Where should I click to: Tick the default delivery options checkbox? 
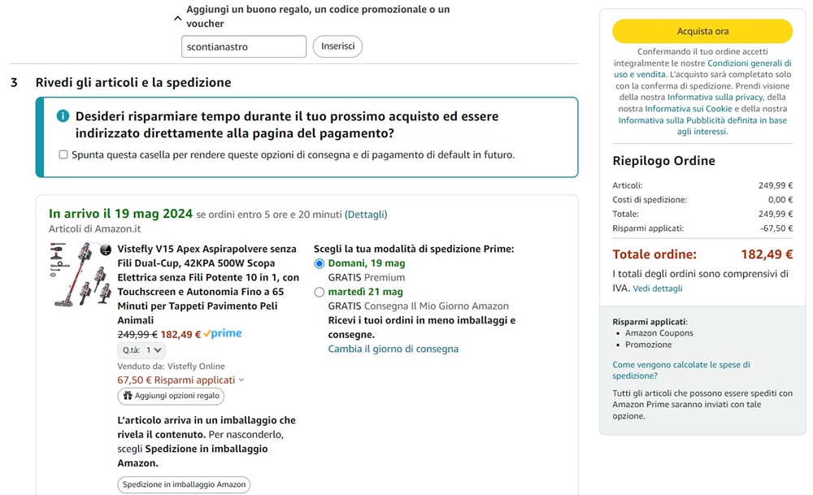[x=63, y=154]
